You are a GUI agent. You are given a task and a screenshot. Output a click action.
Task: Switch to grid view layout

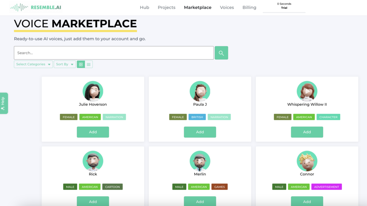coord(81,64)
